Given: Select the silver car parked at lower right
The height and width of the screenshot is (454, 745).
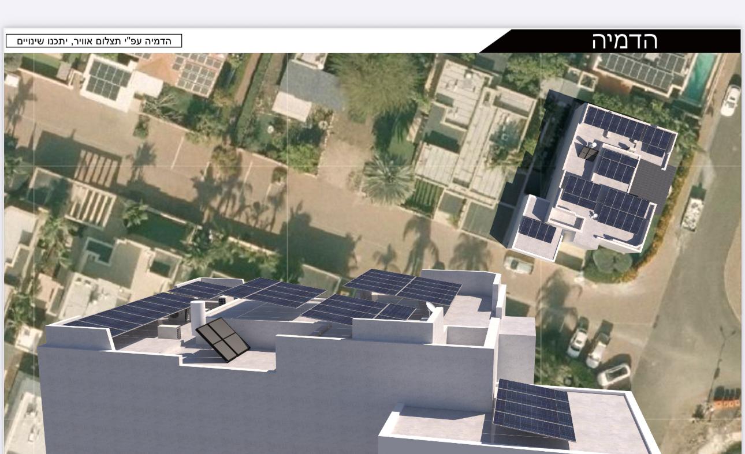Looking at the screenshot, I should coord(613,375).
